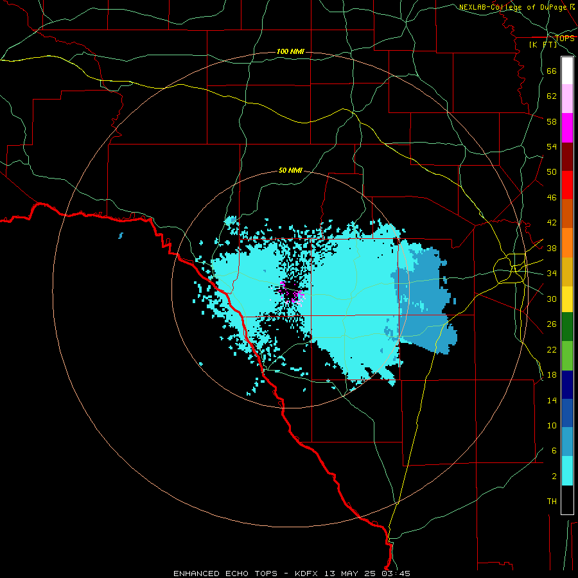Click the light green swatch in the legend

click(x=567, y=356)
